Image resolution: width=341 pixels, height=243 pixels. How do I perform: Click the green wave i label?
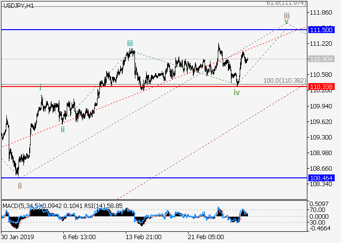40,87
